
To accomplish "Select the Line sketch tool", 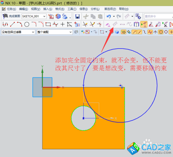I will [12, 24].
